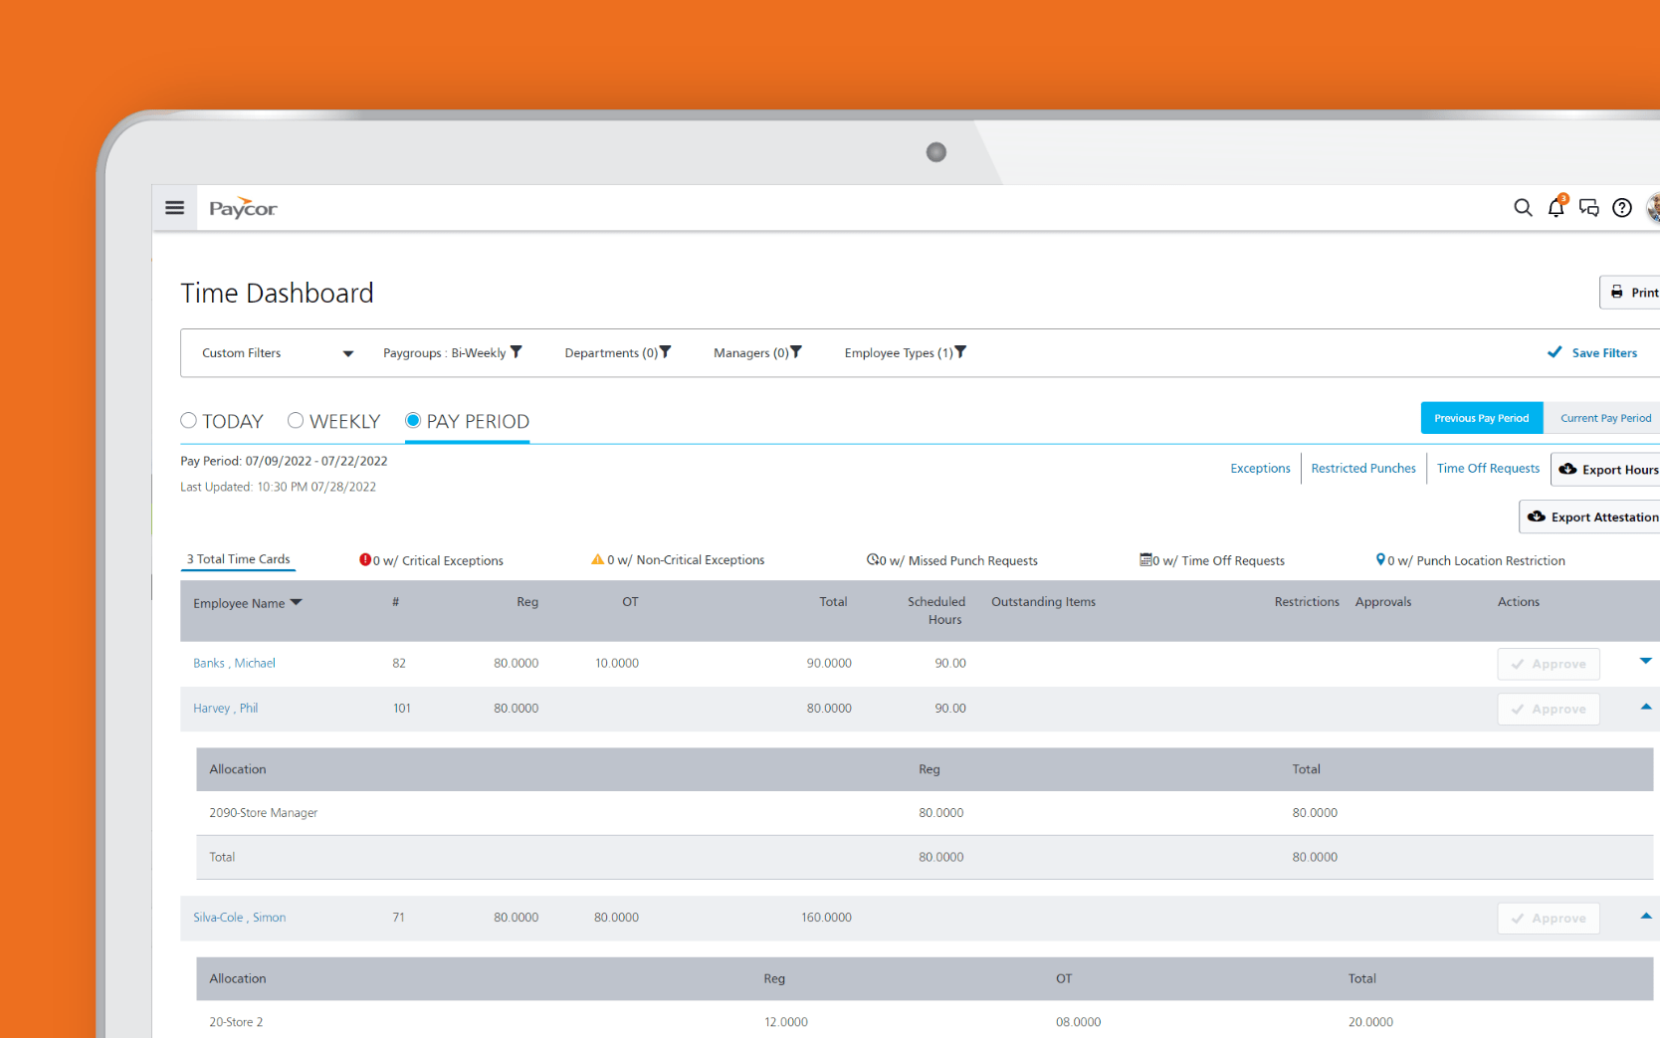Click the punch location pin icon

point(1380,559)
